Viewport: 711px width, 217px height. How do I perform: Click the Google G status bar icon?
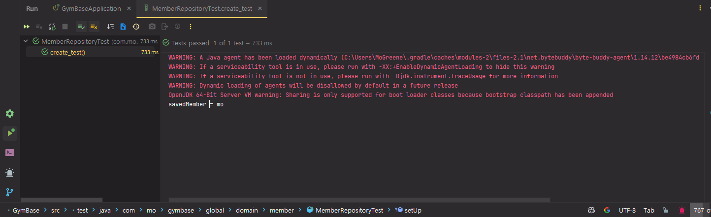[607, 210]
